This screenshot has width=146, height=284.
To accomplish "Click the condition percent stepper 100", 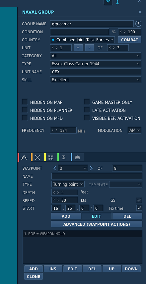I will [x=130, y=32].
